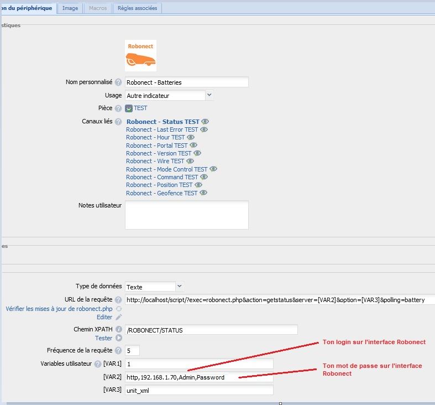
Task: Click the play icon beside Tester
Action: click(x=119, y=338)
